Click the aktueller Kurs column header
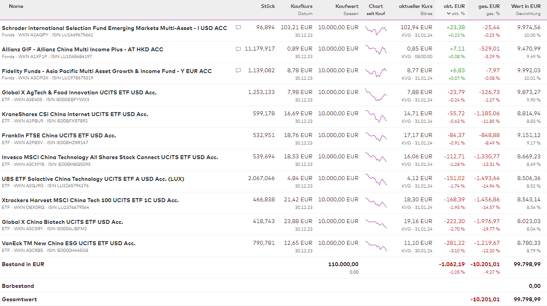This screenshot has height=306, width=547. coord(415,6)
